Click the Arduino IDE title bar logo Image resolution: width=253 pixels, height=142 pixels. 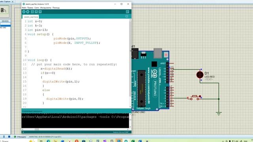click(24, 4)
